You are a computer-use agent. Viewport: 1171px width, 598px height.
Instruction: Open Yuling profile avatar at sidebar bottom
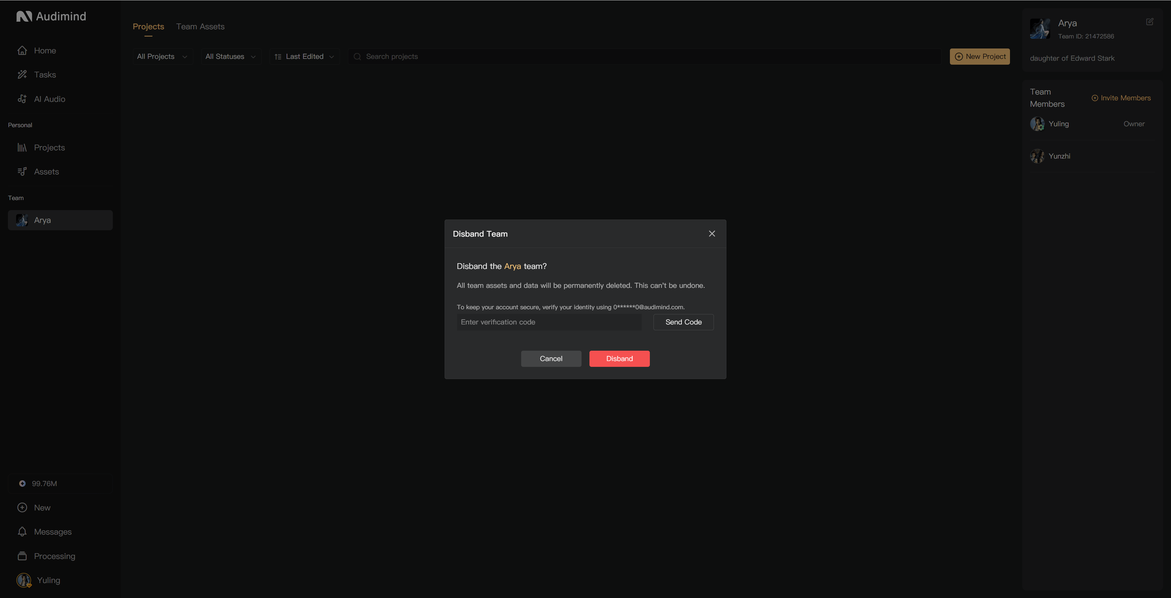tap(24, 580)
